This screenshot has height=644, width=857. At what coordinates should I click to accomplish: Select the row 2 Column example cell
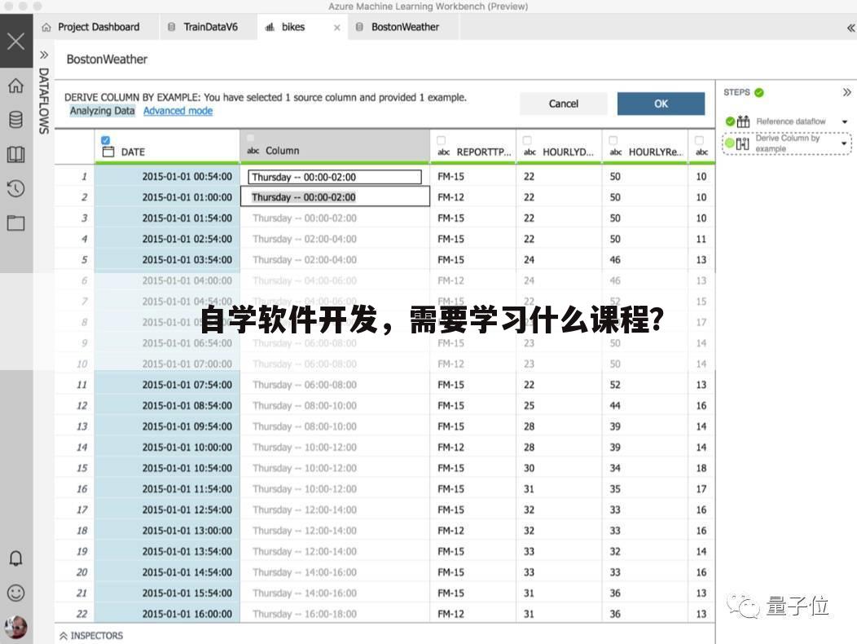click(335, 197)
